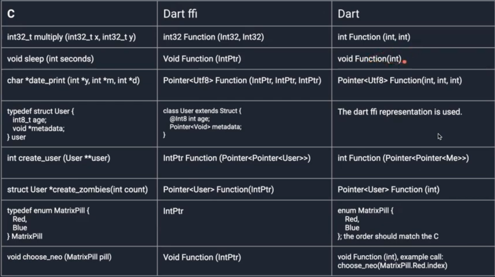Viewport: 495px width, 277px height.
Task: Click the "int create_user (User **user)" cell
Action: (58, 158)
